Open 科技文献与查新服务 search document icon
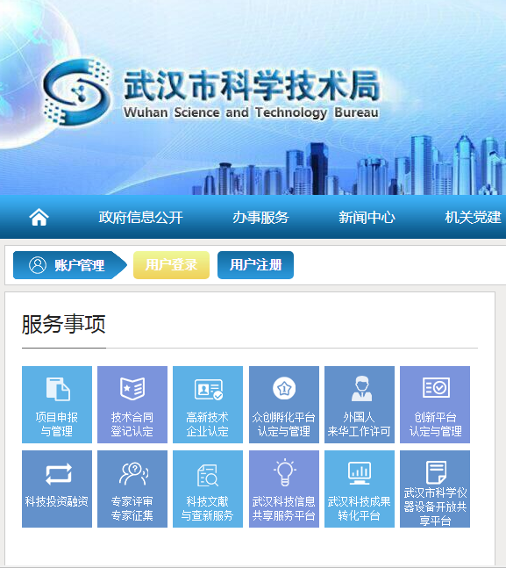 click(x=208, y=475)
